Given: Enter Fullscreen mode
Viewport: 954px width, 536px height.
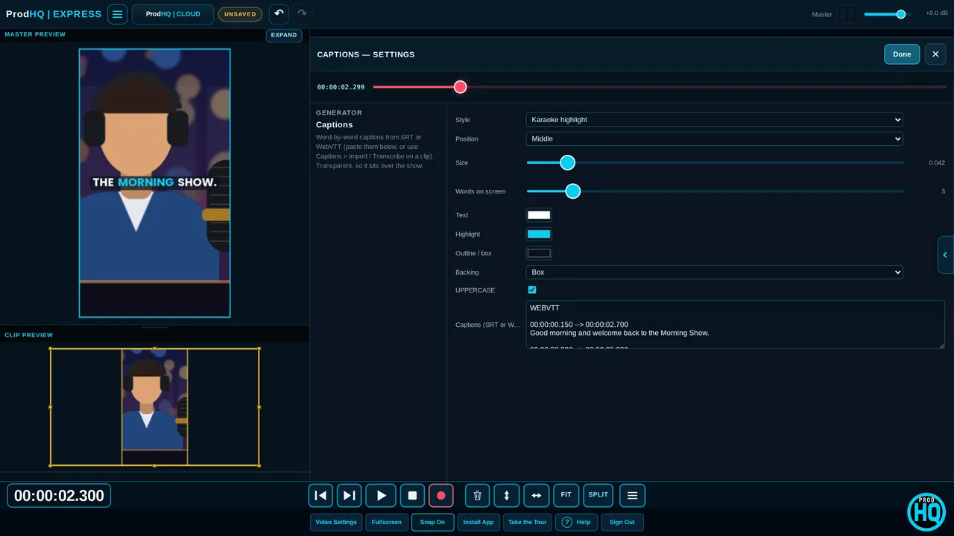Looking at the screenshot, I should [x=387, y=523].
